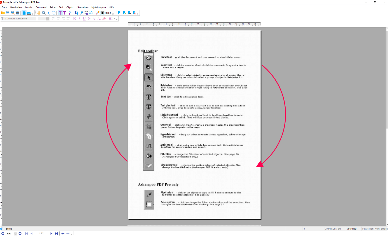Zoom in with the plus button
Image resolution: width=388 pixels, height=236 pixels.
click(x=20, y=234)
